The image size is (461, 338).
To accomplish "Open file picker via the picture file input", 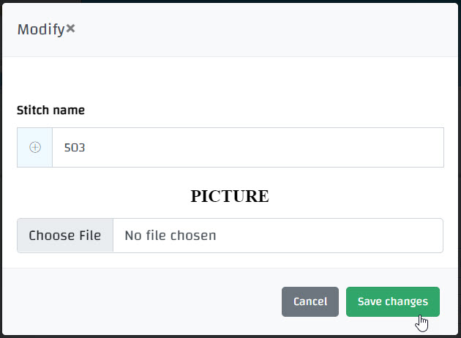I will coord(65,236).
